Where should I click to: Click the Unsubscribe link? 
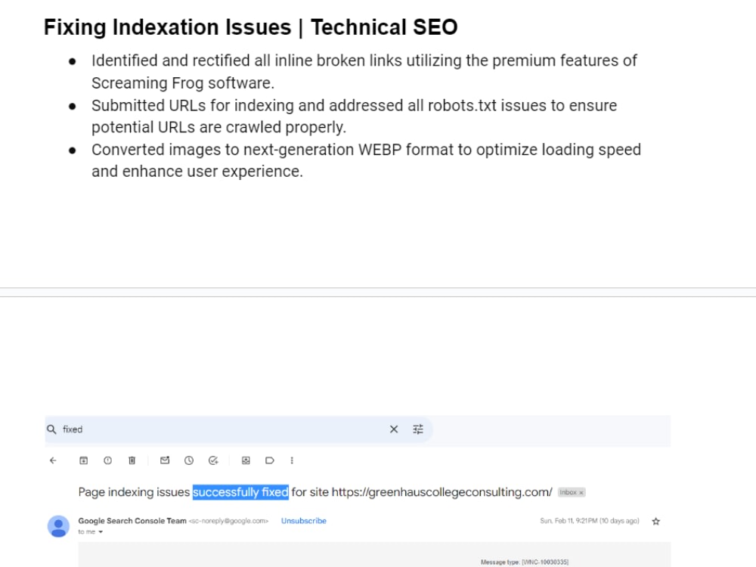click(304, 521)
